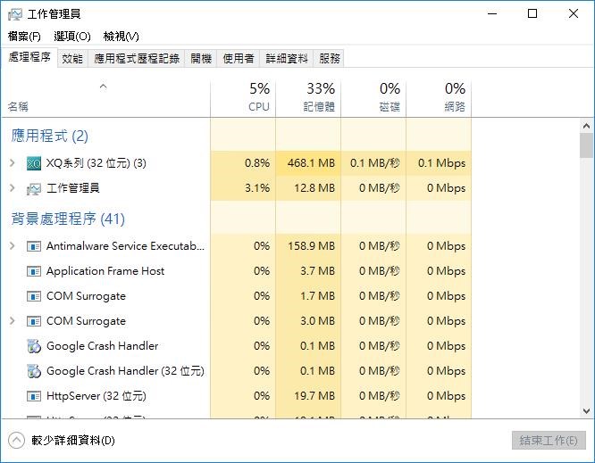Viewport: 595px width, 463px height.
Task: Open the 選項(O) menu
Action: 71,37
